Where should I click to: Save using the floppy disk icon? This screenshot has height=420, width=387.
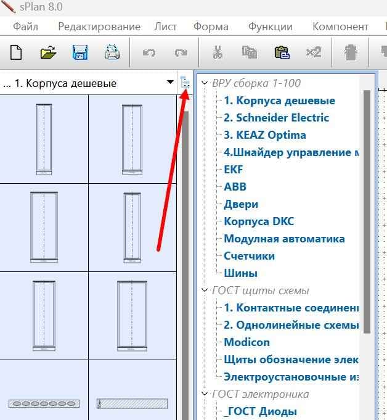click(x=79, y=52)
